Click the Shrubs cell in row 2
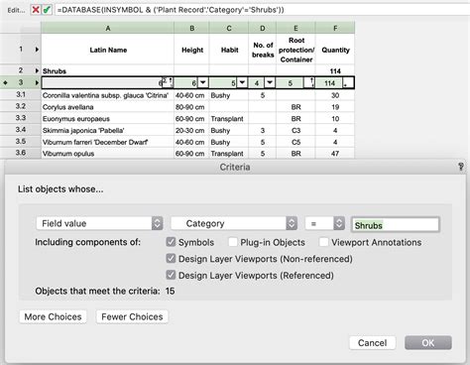 coord(108,70)
